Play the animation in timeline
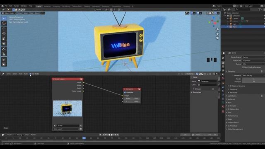 pyautogui.click(x=112, y=135)
